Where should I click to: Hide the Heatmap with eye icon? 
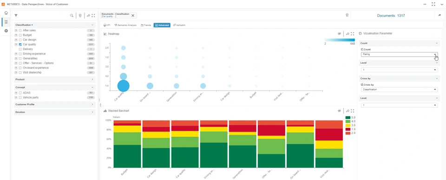tap(339, 33)
